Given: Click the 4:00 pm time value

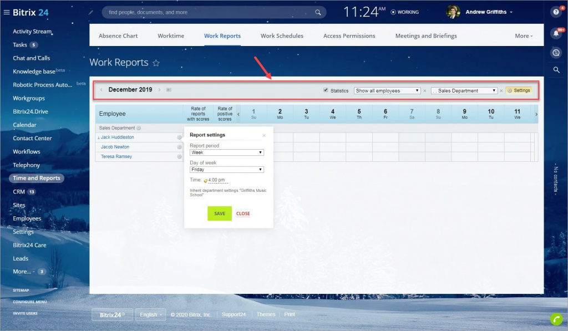Looking at the screenshot, I should pos(216,180).
